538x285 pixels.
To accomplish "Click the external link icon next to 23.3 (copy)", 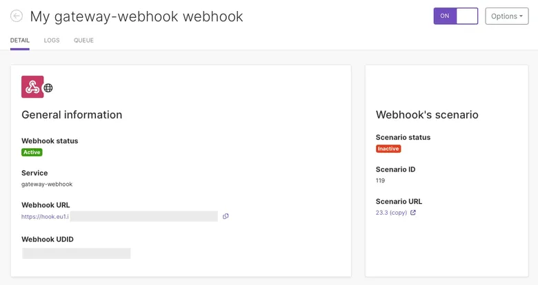I will pyautogui.click(x=413, y=213).
